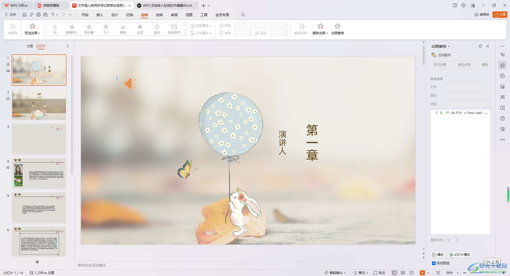This screenshot has height=276, width=510.
Task: Open 智能美化 smart beautify in status bar
Action: pyautogui.click(x=335, y=273)
